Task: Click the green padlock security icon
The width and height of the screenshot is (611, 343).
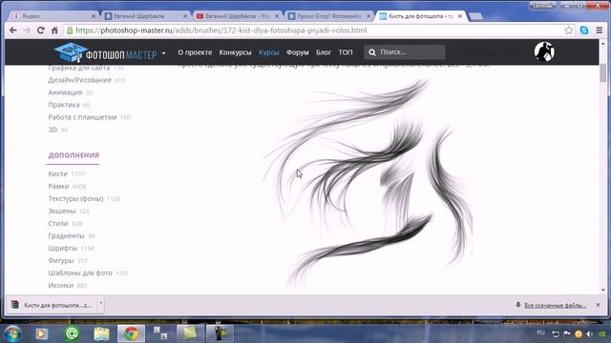Action: (70, 30)
